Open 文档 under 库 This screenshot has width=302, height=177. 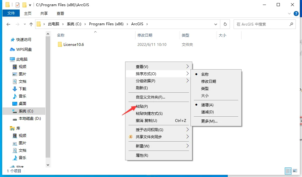tap(19, 151)
